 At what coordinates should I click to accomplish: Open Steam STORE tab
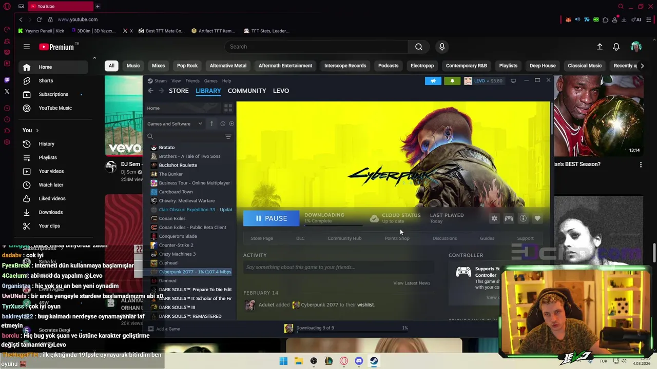pyautogui.click(x=179, y=91)
